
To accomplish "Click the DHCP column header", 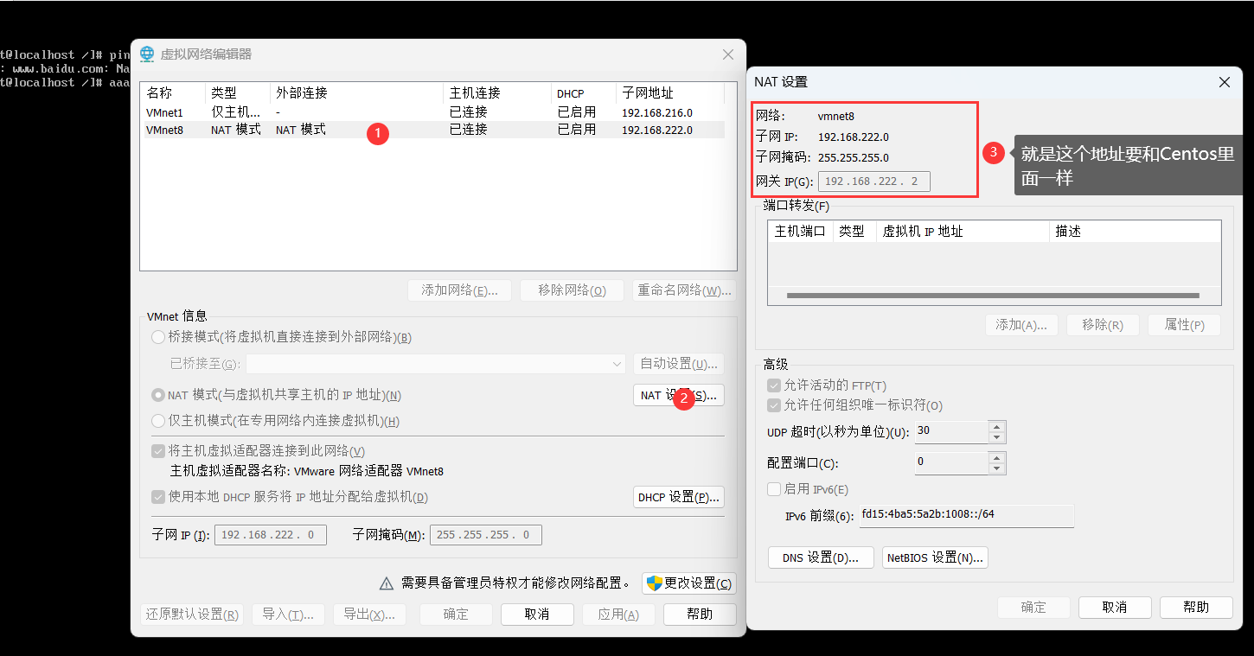I will click(584, 92).
